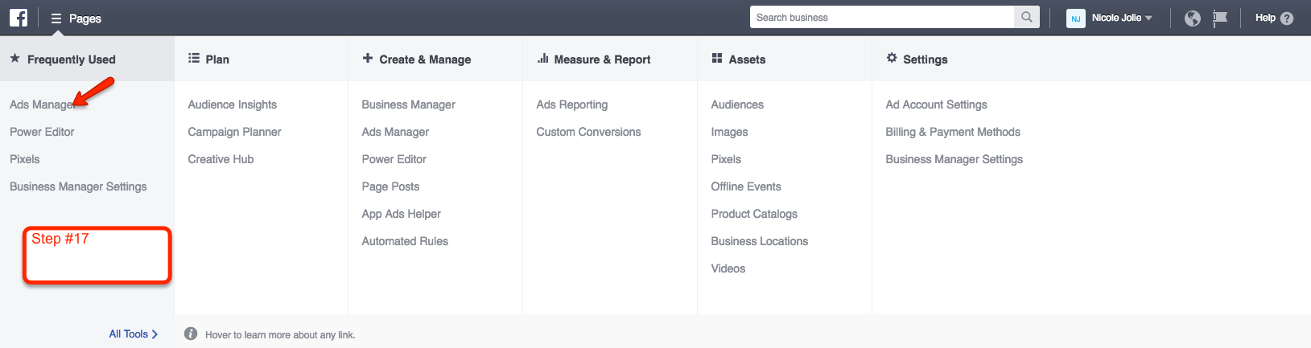The height and width of the screenshot is (348, 1311).
Task: Open App Ads Helper
Action: 402,214
